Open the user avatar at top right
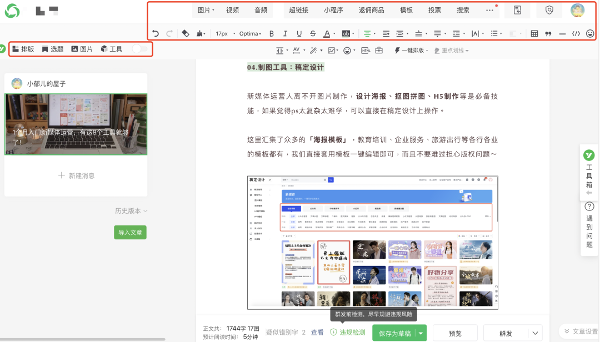Viewport: 600px width, 342px height. [577, 11]
